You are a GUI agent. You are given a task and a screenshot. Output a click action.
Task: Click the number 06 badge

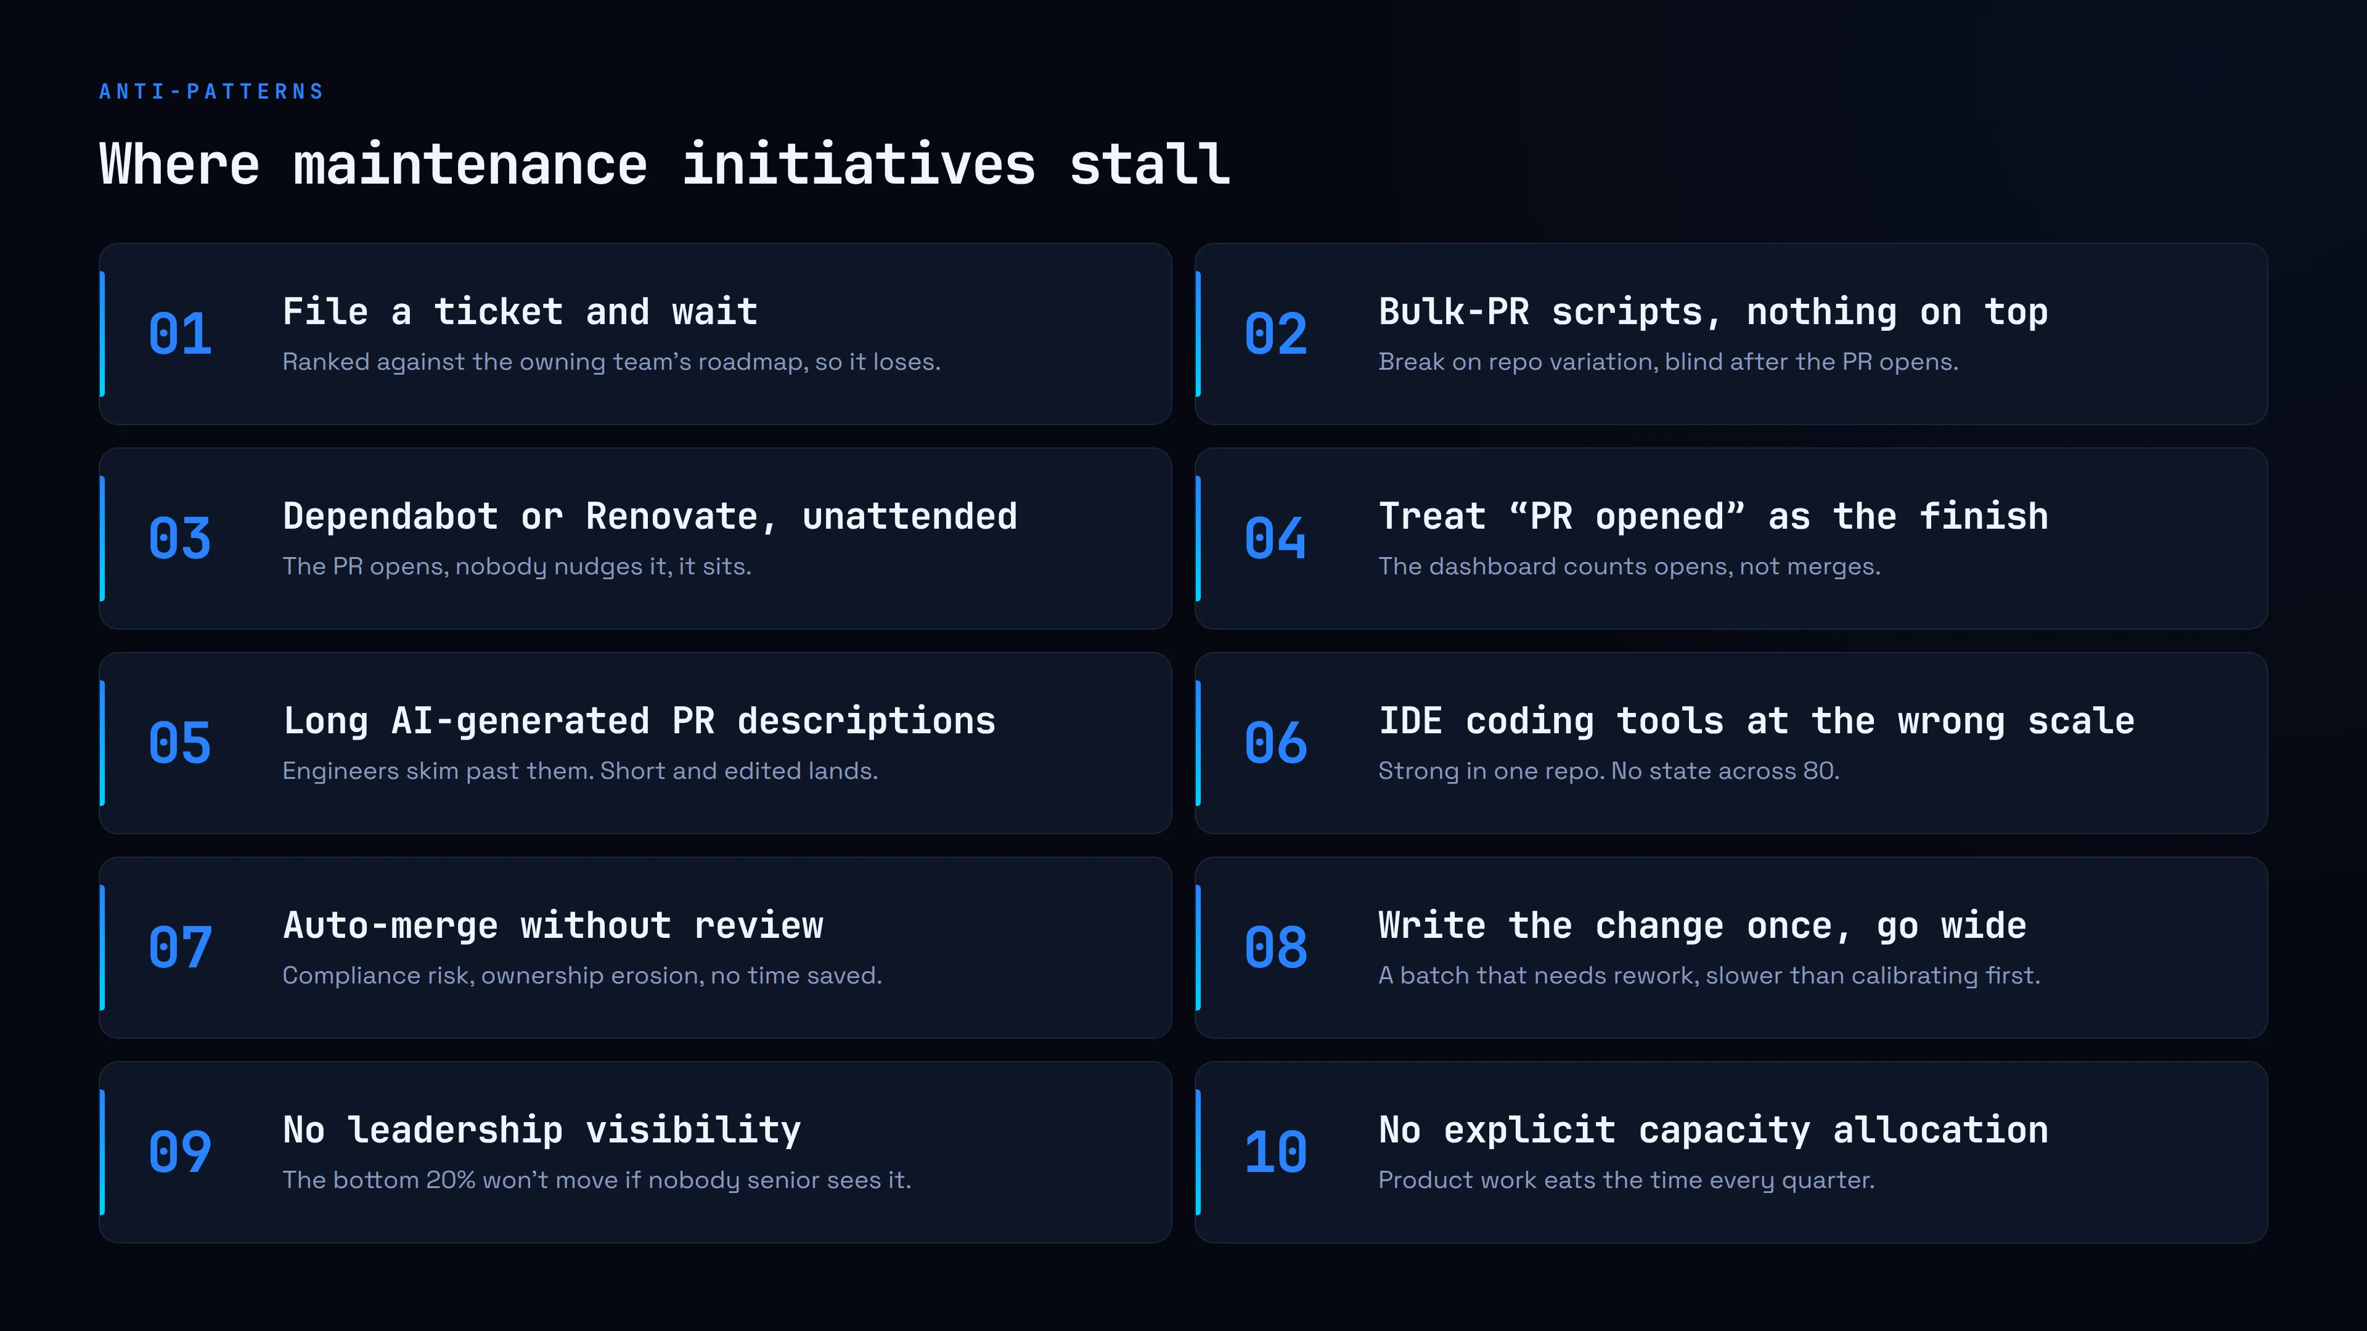[x=1275, y=743]
